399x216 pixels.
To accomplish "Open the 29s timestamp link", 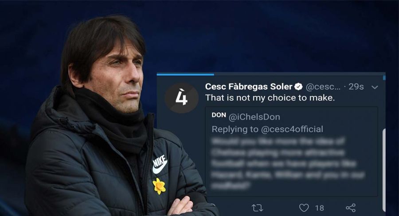I will tap(356, 87).
